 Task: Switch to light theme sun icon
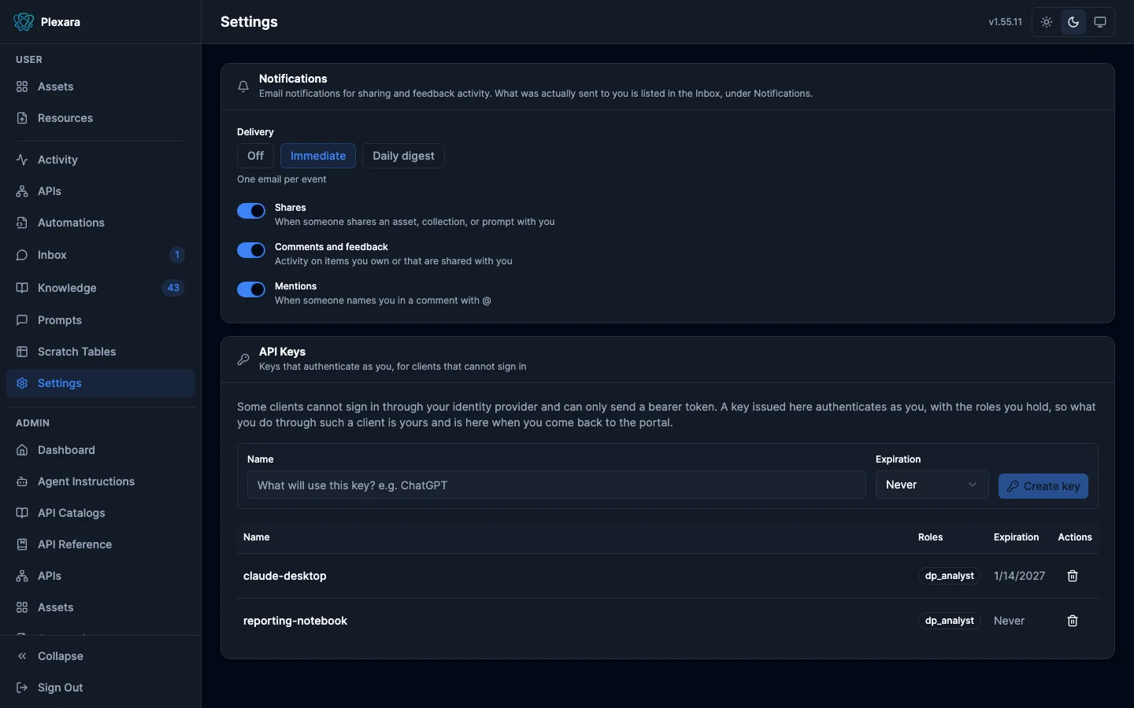pyautogui.click(x=1047, y=22)
